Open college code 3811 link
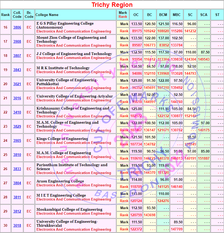This screenshot has height=233, width=224. [x=17, y=197]
